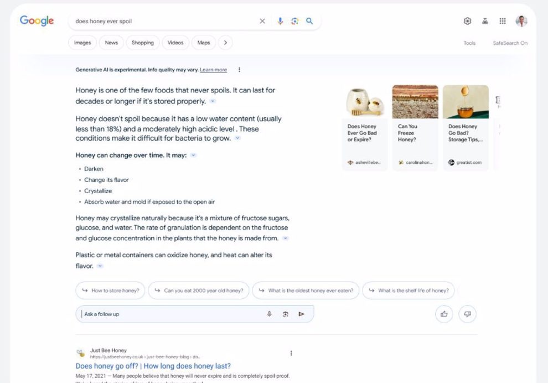The width and height of the screenshot is (548, 383).
Task: Switch to the Videos tab
Action: pyautogui.click(x=175, y=43)
